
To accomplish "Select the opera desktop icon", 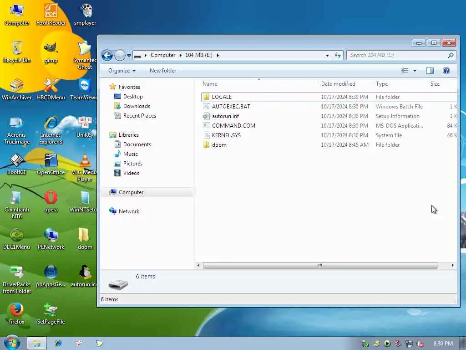I will (51, 202).
